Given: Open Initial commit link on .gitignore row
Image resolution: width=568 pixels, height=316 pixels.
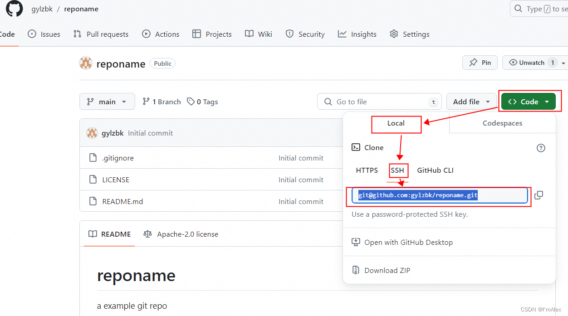Looking at the screenshot, I should point(301,158).
